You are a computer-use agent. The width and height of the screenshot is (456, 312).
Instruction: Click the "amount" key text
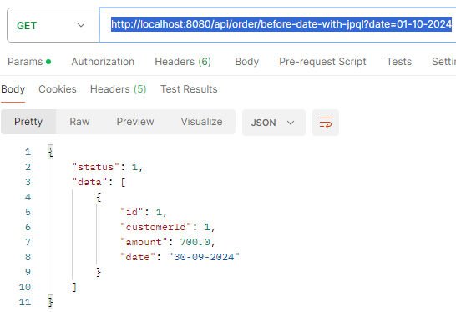pyautogui.click(x=144, y=242)
